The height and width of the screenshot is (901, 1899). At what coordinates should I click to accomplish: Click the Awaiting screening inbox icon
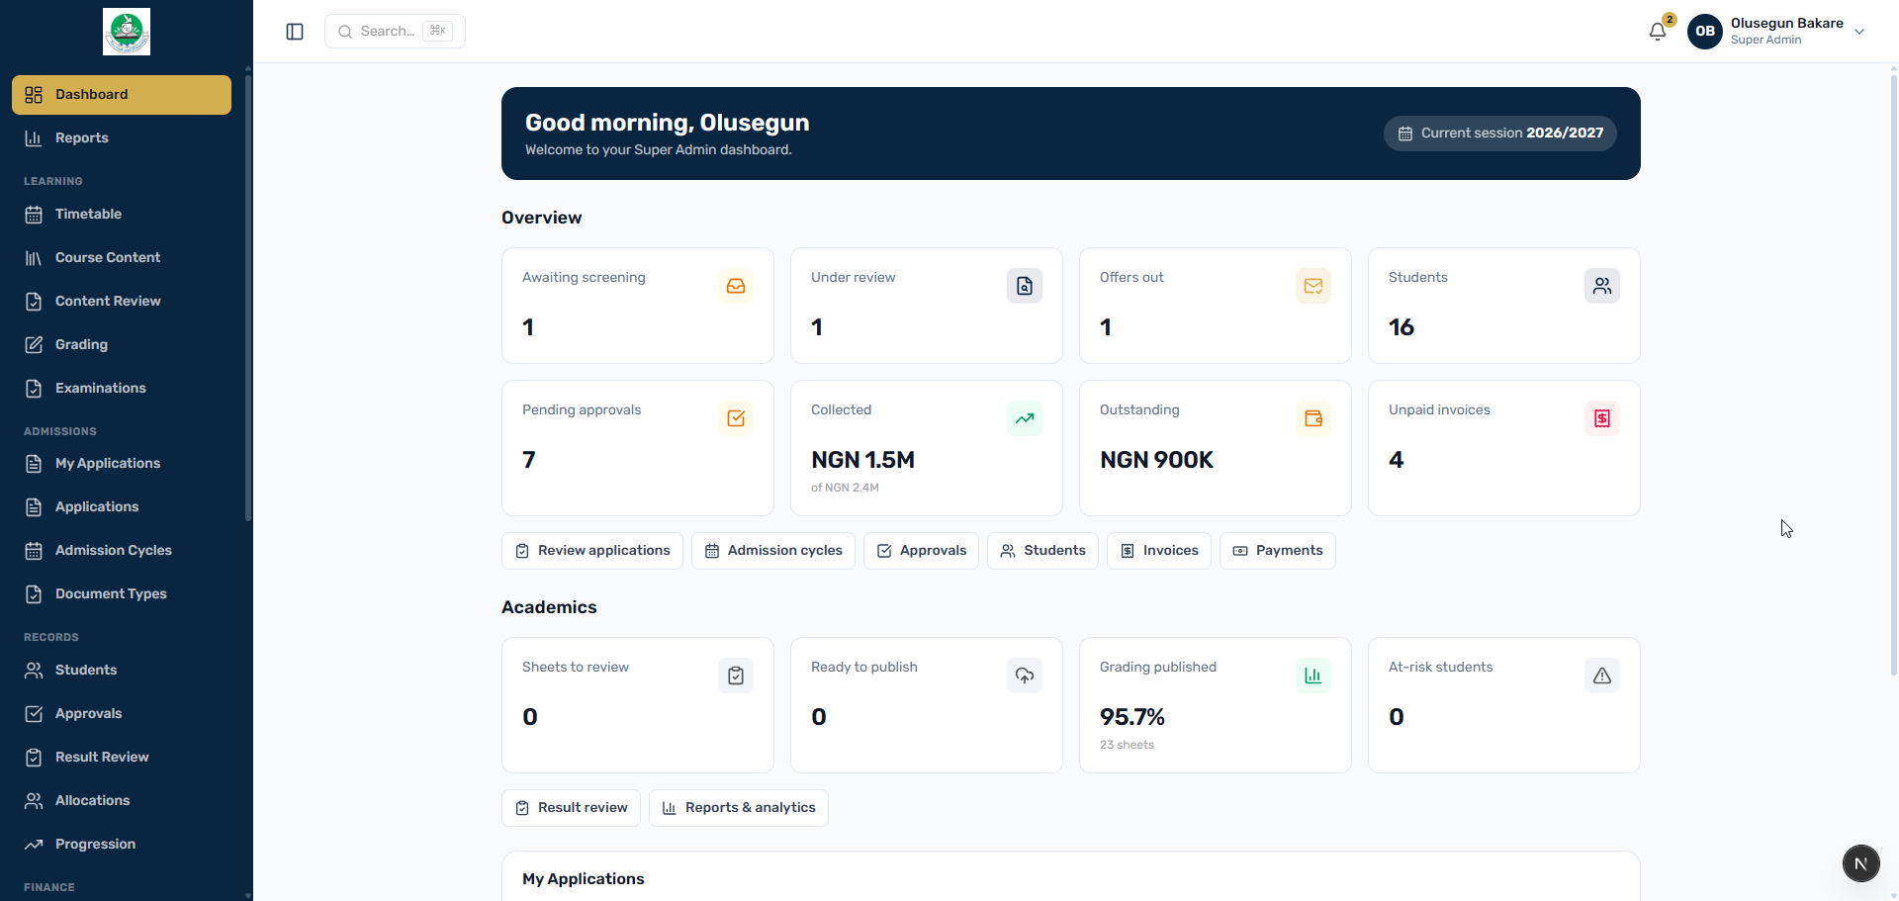pos(736,286)
